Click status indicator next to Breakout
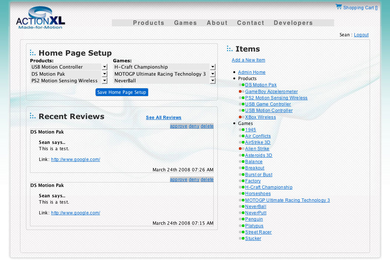Viewport: 390px width, 260px height. [x=242, y=168]
